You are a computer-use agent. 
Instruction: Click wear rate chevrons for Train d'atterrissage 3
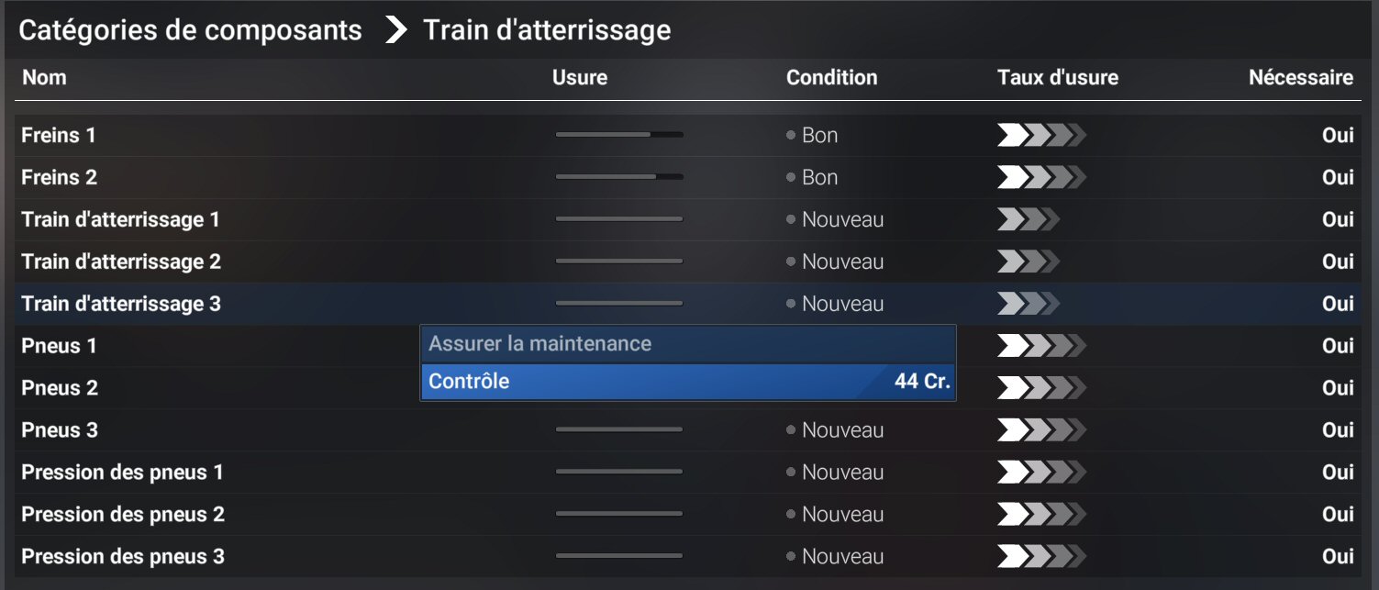1028,304
